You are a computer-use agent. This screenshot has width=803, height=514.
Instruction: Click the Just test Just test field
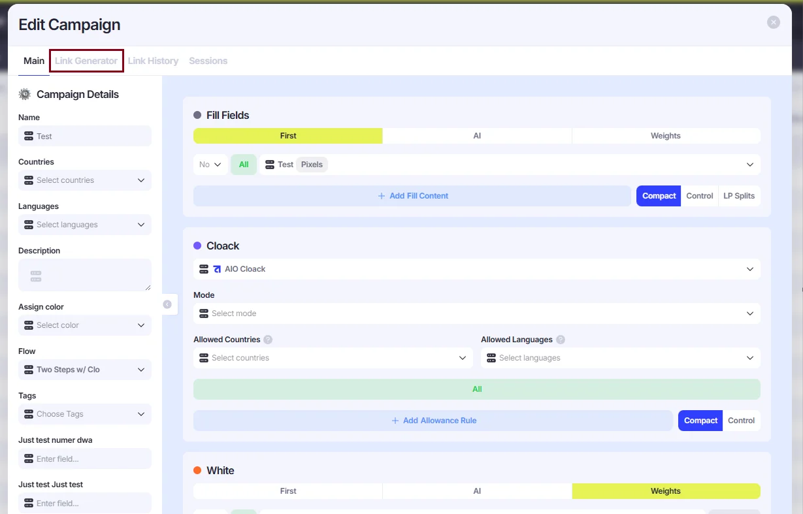pos(85,503)
